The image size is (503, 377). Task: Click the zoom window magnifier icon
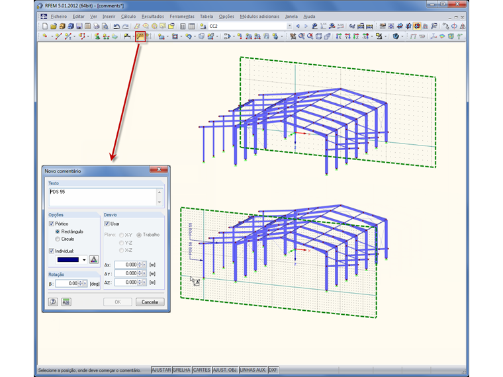click(302, 36)
